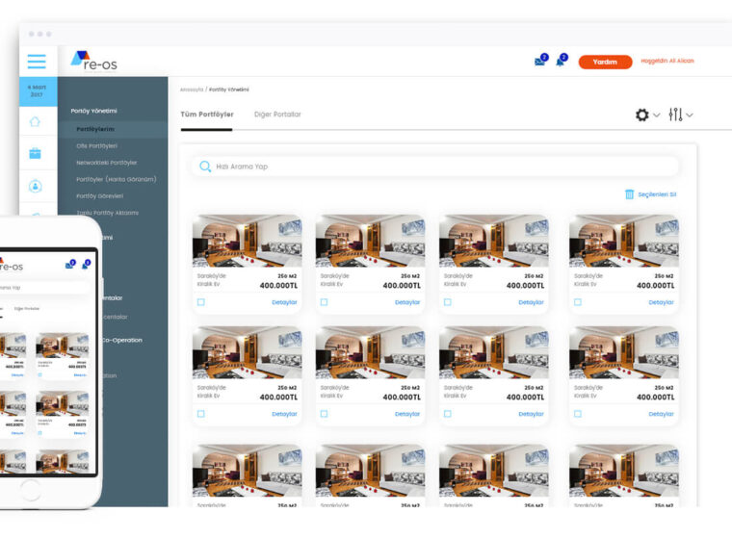Click the home icon in left rail
The width and height of the screenshot is (732, 539).
pyautogui.click(x=37, y=122)
